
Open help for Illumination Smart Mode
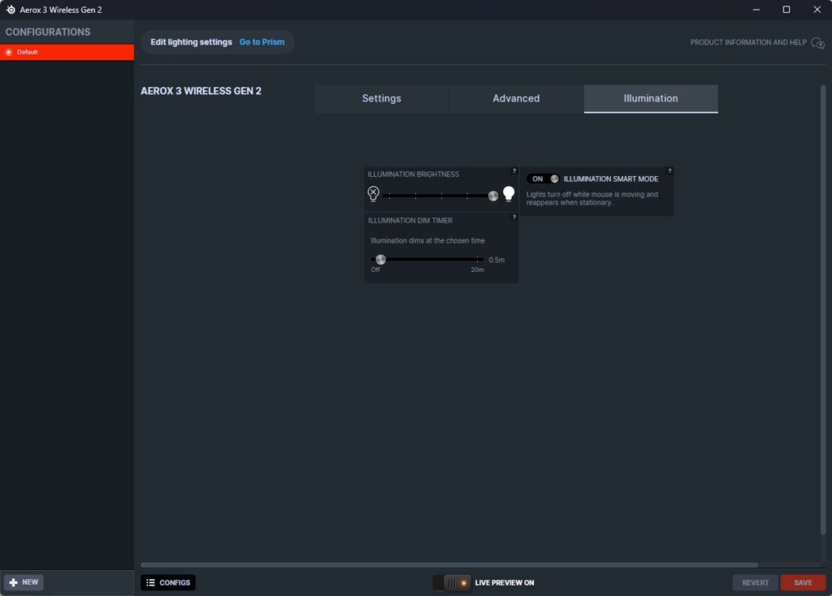click(669, 171)
